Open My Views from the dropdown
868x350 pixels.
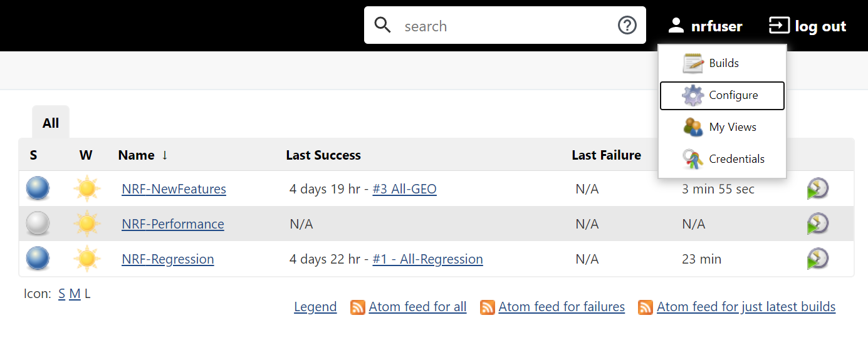[x=722, y=127]
